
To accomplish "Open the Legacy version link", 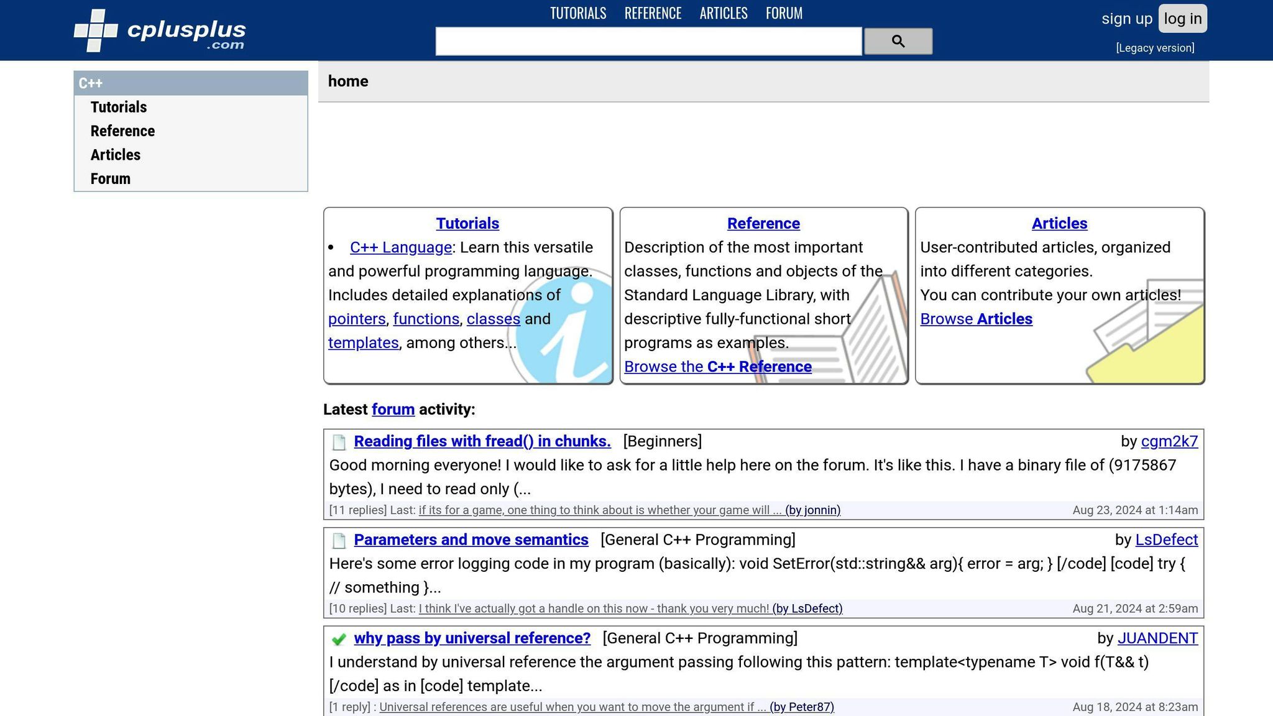I will (1155, 47).
